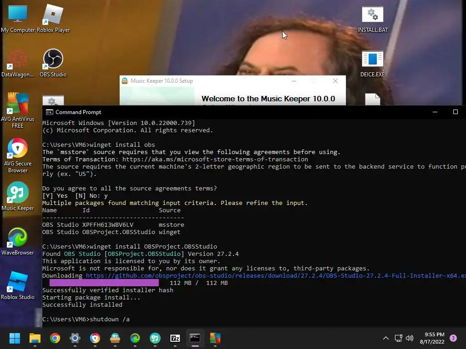Screen dimensions: 466x349
Task: Click the purple download progress bar
Action: point(104,283)
